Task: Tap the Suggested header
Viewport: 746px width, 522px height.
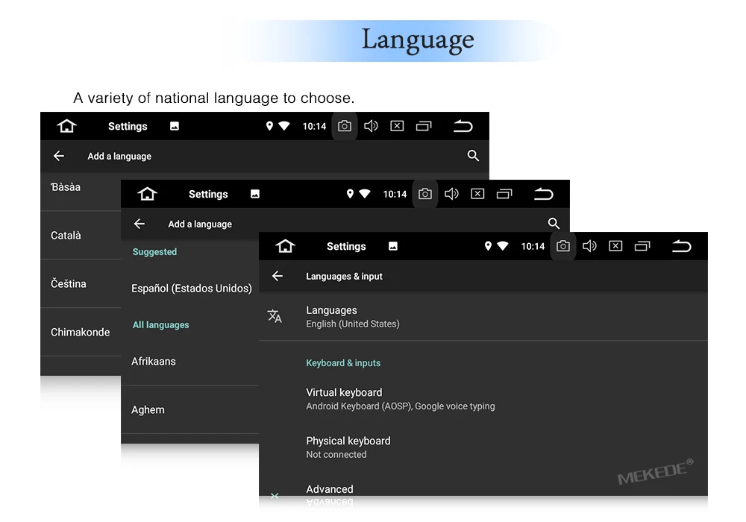Action: tap(154, 252)
